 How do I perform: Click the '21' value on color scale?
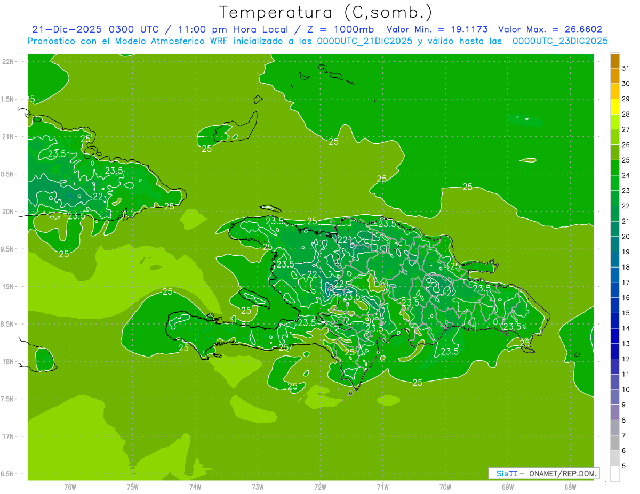pos(626,221)
